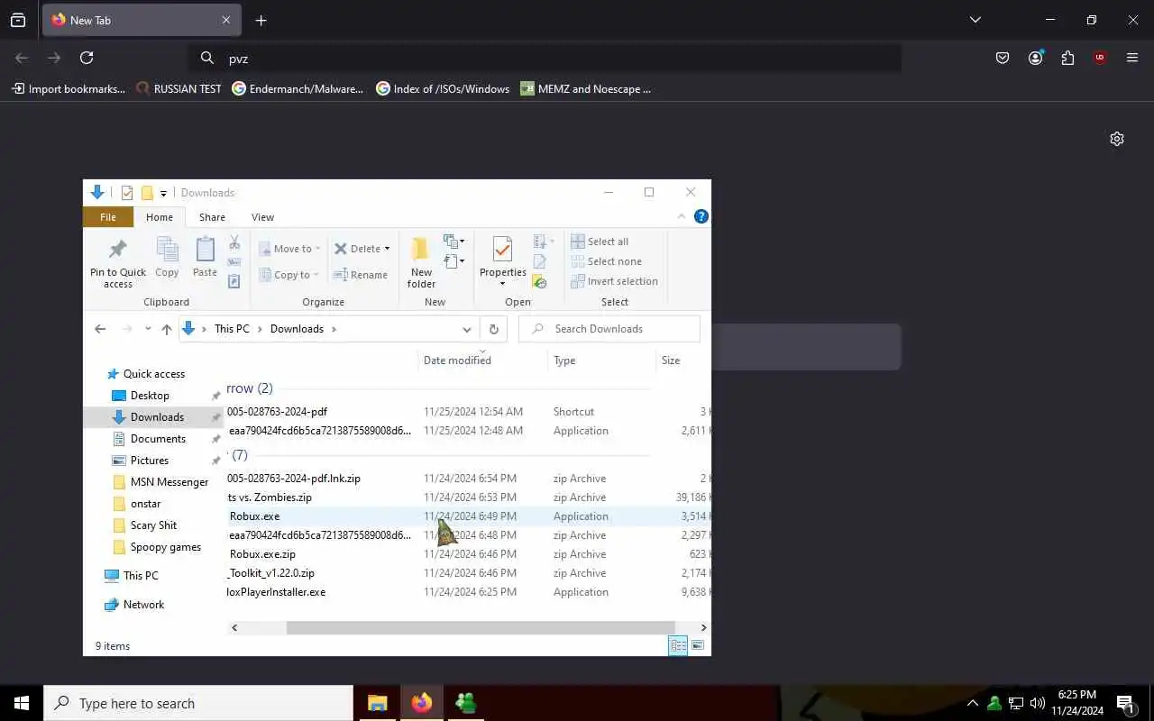The width and height of the screenshot is (1154, 721).
Task: Click the History icon in Open group
Action: click(539, 282)
